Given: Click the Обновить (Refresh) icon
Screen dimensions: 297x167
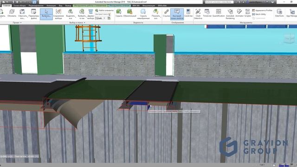Looking at the screenshot, I should click(12, 12).
